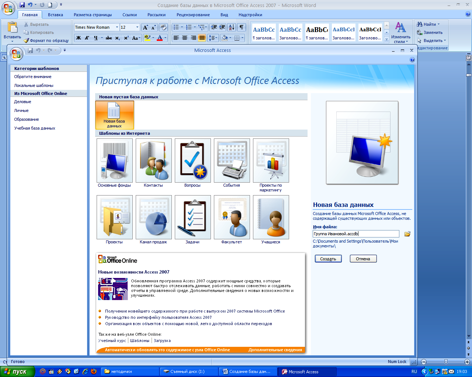Expand the styles gallery more arrow
Image resolution: width=472 pixels, height=377 pixels.
[386, 40]
